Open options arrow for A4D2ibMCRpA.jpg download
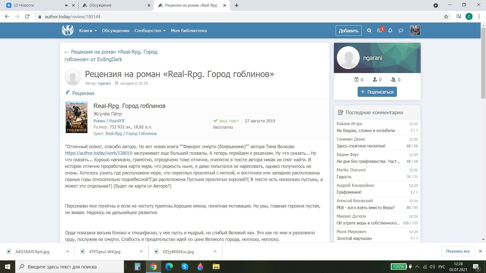Image resolution: width=486 pixels, height=273 pixels. click(x=67, y=252)
